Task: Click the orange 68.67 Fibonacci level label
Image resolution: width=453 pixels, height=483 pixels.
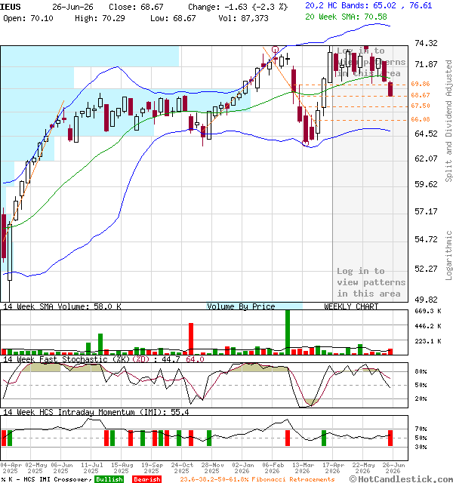Action: [421, 95]
